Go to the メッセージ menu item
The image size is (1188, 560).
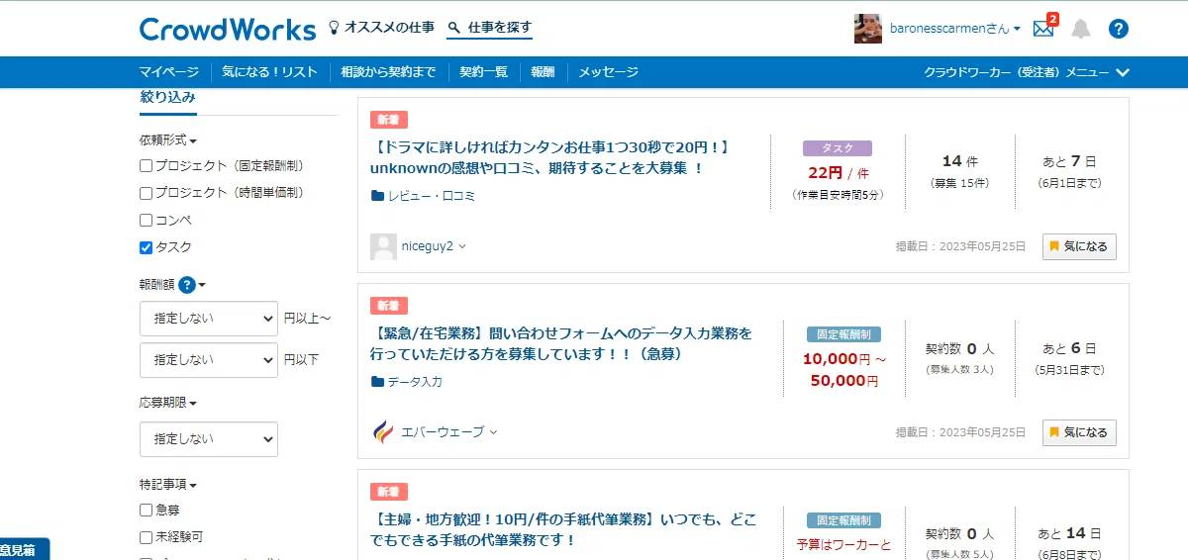point(609,72)
